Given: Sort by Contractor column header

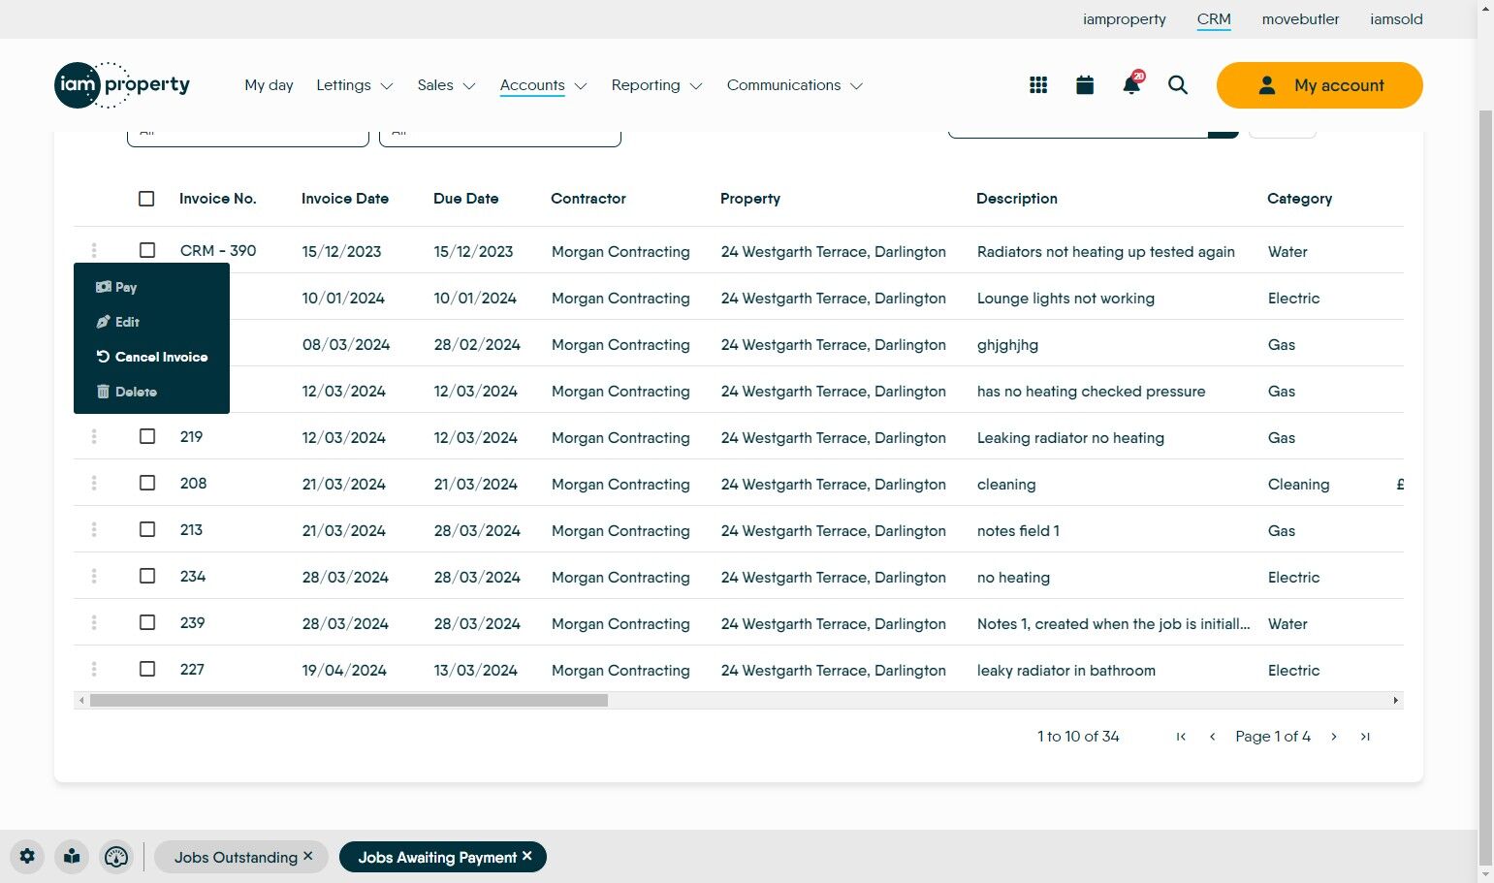Looking at the screenshot, I should 588,199.
